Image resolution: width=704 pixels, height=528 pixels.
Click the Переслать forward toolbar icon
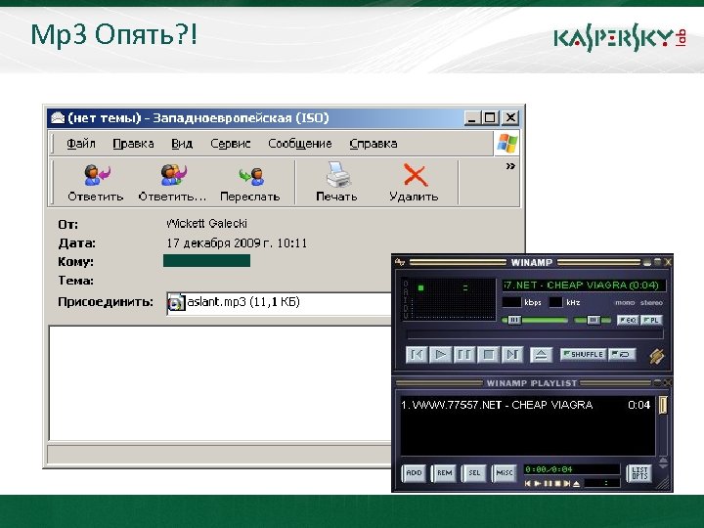pyautogui.click(x=251, y=176)
